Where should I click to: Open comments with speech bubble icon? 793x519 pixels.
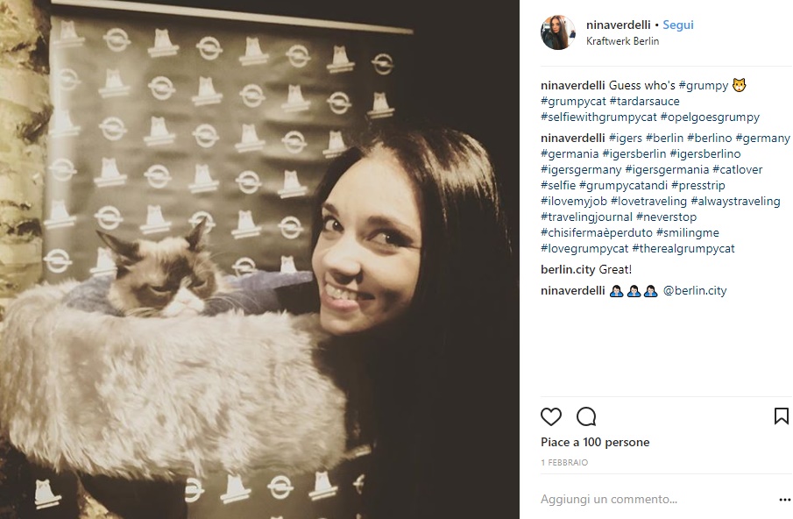(x=586, y=416)
